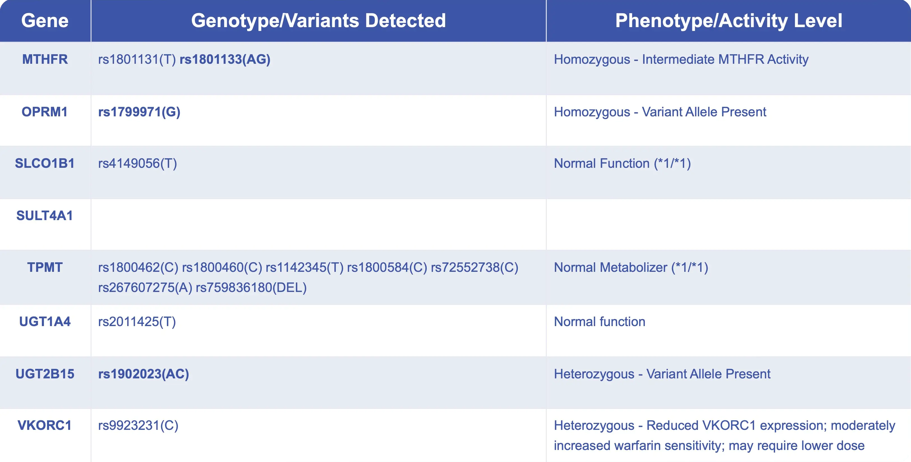
Task: Click the UGT1A4 gene label
Action: (x=45, y=322)
